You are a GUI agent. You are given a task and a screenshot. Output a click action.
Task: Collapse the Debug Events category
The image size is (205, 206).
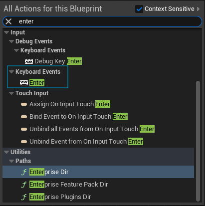(x=11, y=41)
